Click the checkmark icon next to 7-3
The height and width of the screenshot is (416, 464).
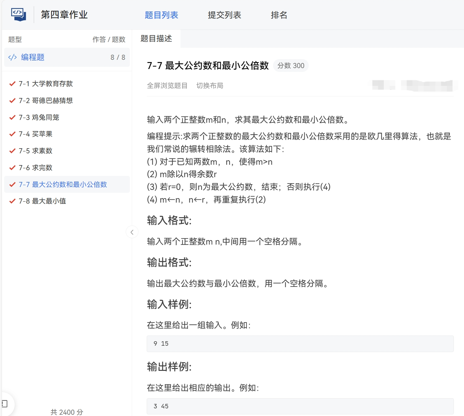click(12, 117)
